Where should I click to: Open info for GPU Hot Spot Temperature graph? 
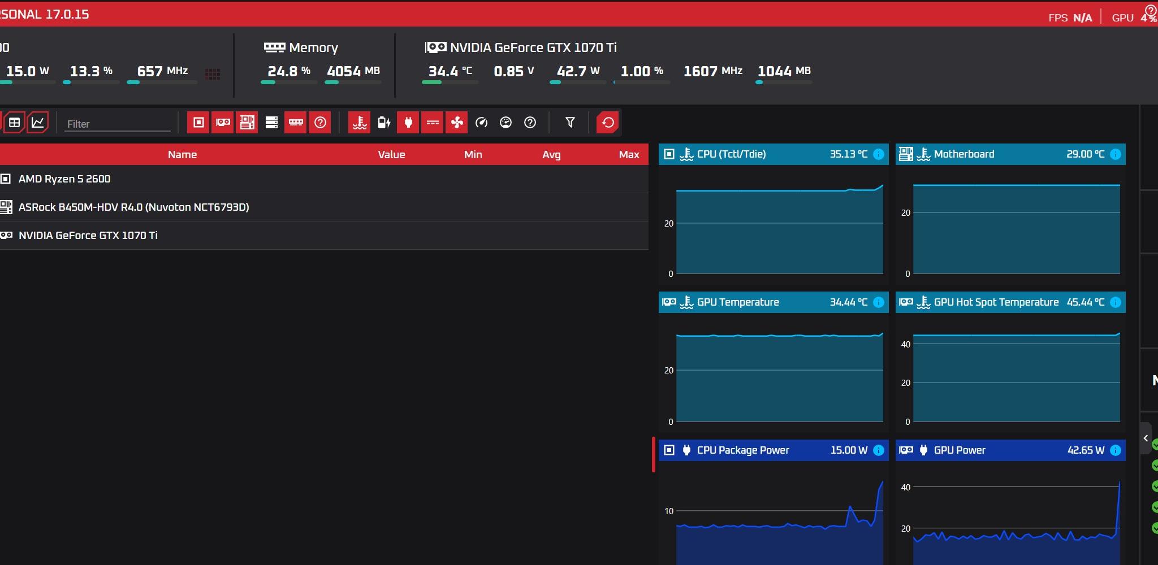(x=1116, y=302)
